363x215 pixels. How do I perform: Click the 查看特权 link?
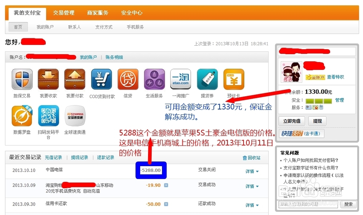click(335, 77)
